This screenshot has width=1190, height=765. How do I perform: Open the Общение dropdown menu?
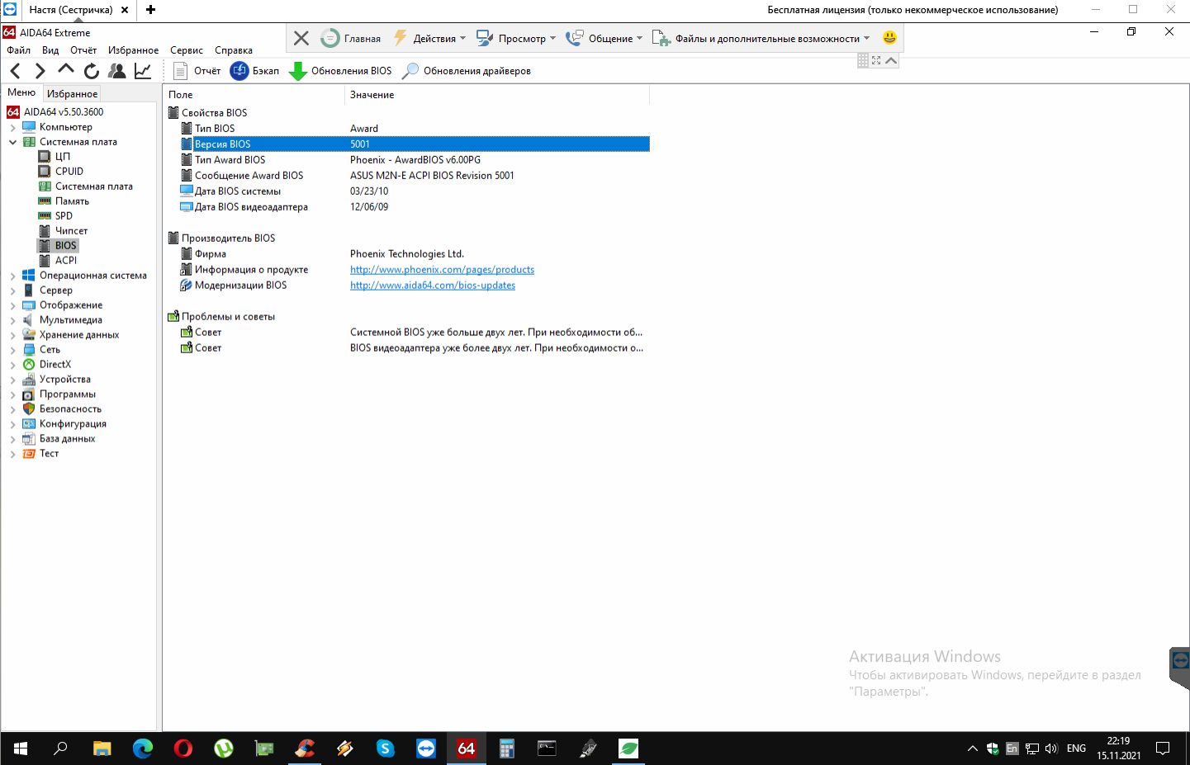coord(604,39)
